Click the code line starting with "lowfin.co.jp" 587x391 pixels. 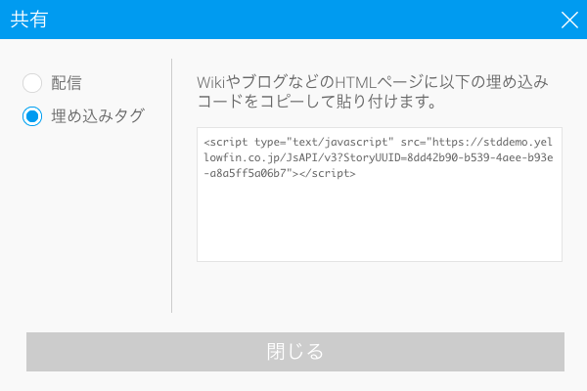pyautogui.click(x=378, y=157)
